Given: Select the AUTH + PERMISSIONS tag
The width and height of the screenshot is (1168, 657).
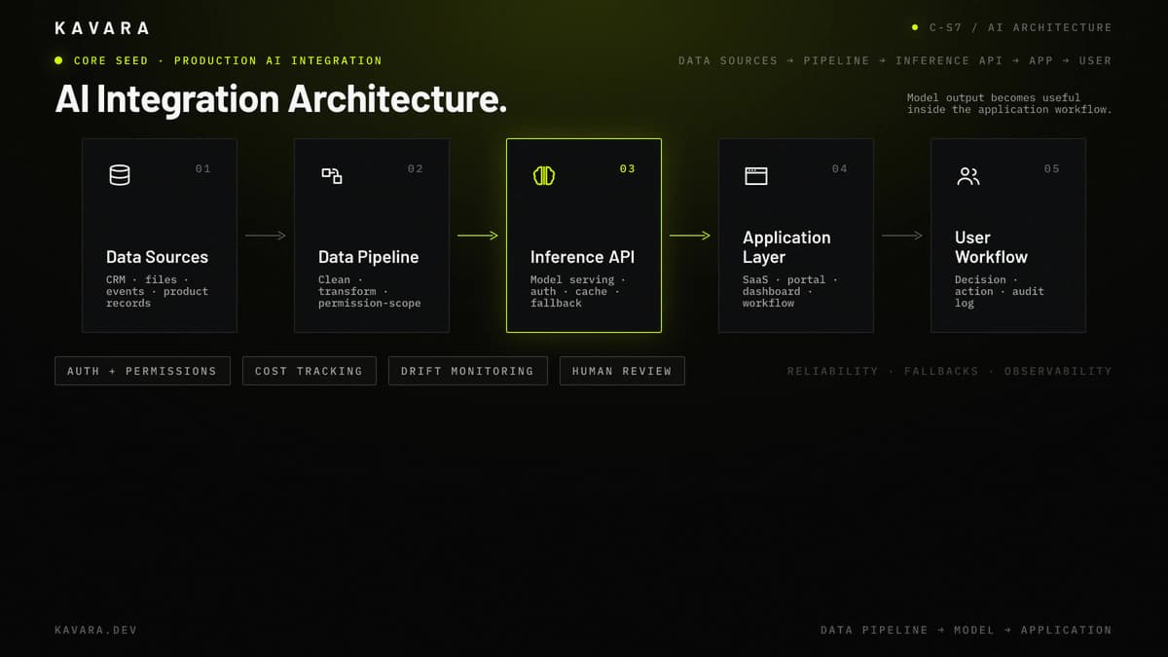Looking at the screenshot, I should [142, 371].
